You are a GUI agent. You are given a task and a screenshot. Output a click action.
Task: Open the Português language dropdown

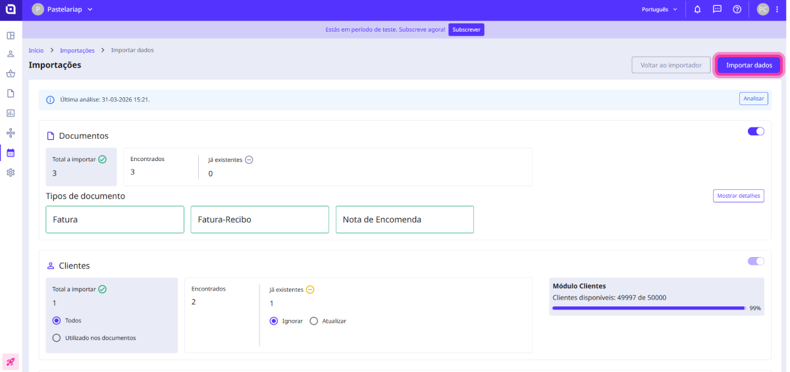(x=659, y=9)
